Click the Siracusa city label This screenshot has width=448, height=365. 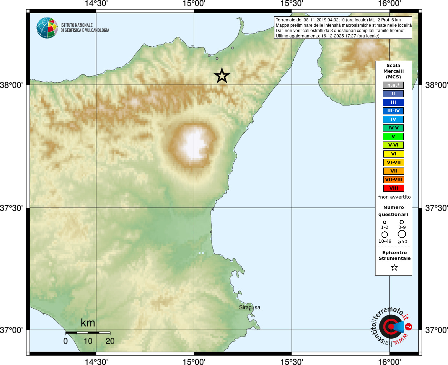[x=250, y=307]
